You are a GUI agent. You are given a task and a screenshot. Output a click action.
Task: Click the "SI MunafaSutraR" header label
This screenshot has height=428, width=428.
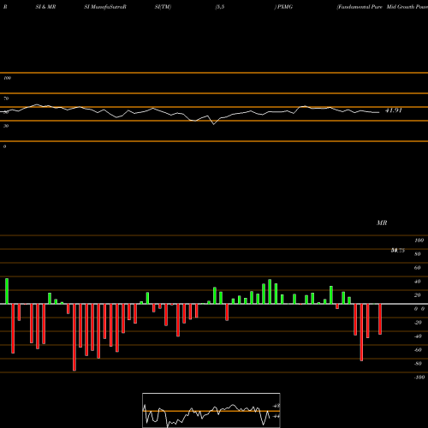(x=105, y=7)
